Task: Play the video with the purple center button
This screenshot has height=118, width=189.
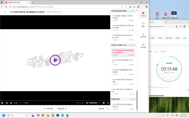Action: (x=55, y=60)
